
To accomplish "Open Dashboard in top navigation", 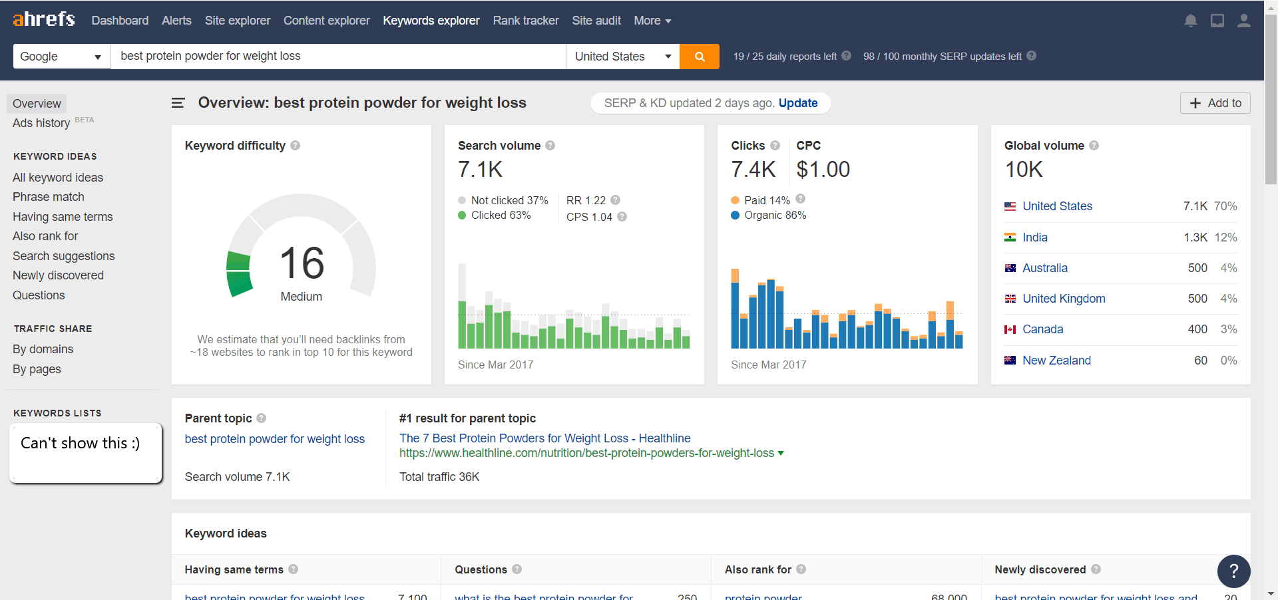I will coord(120,21).
